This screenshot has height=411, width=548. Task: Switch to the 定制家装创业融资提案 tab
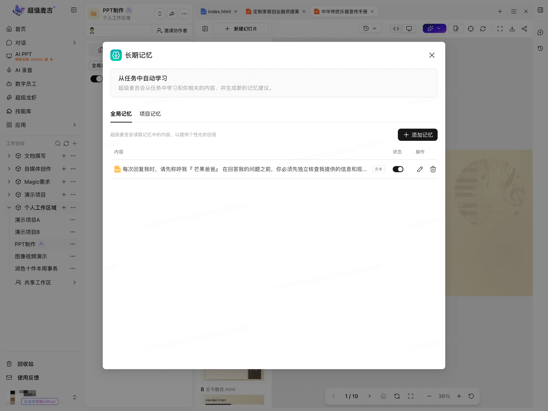point(276,12)
